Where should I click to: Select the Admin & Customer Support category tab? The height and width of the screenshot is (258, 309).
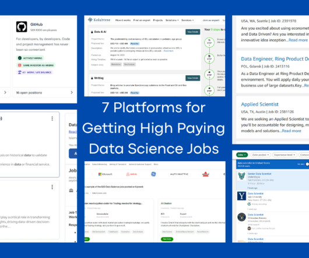pos(140,164)
